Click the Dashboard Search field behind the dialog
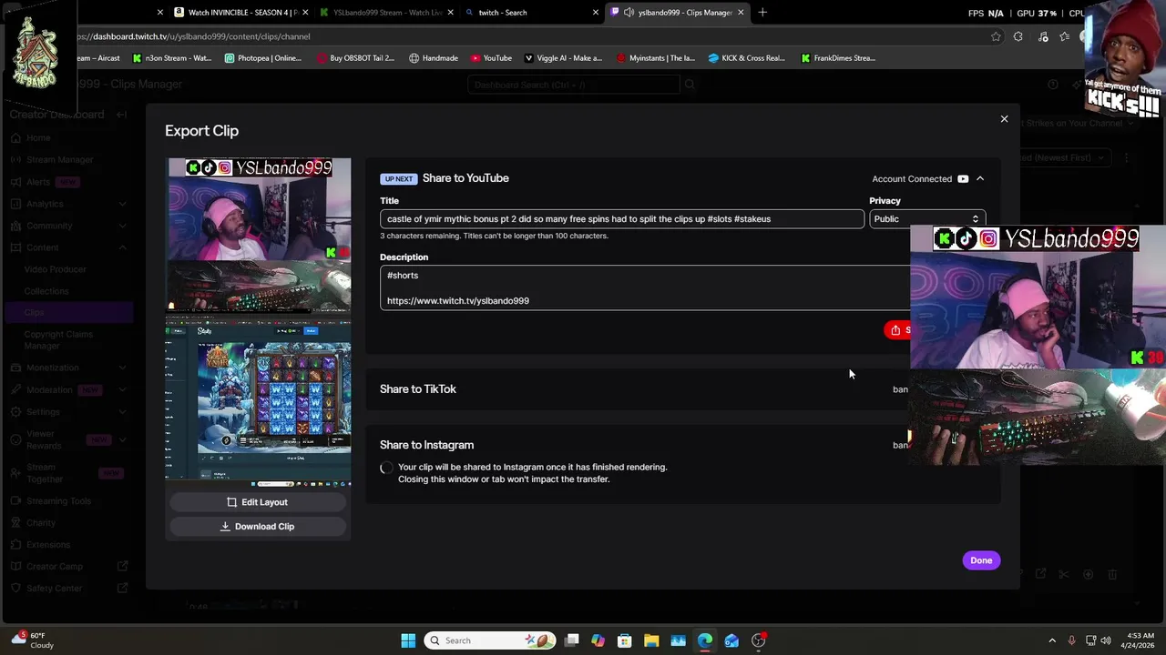The height and width of the screenshot is (655, 1166). click(x=574, y=85)
